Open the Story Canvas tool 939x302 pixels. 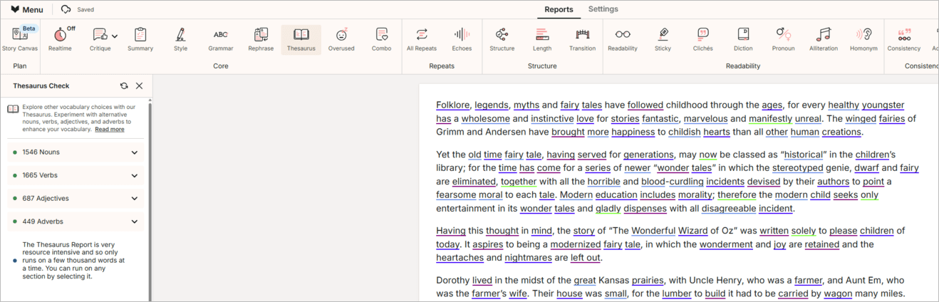coord(20,39)
